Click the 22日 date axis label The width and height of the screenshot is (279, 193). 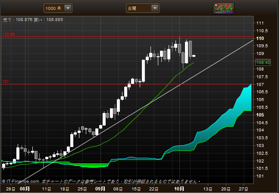(154, 189)
